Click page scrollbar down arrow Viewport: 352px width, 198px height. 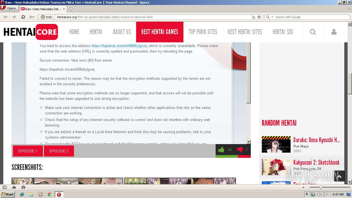tap(350, 182)
